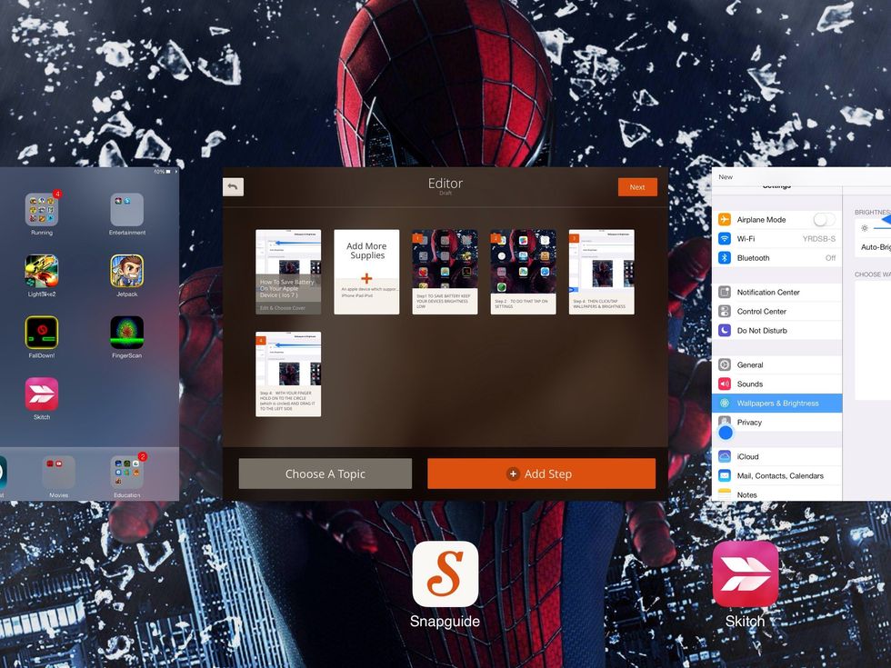Tap the Add Step button
This screenshot has height=668, width=891.
541,473
